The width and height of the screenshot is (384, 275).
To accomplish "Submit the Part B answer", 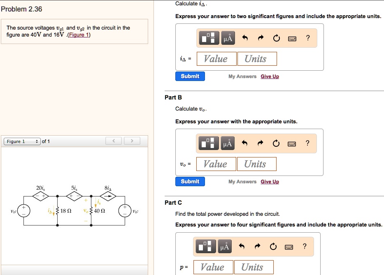I will pyautogui.click(x=190, y=181).
